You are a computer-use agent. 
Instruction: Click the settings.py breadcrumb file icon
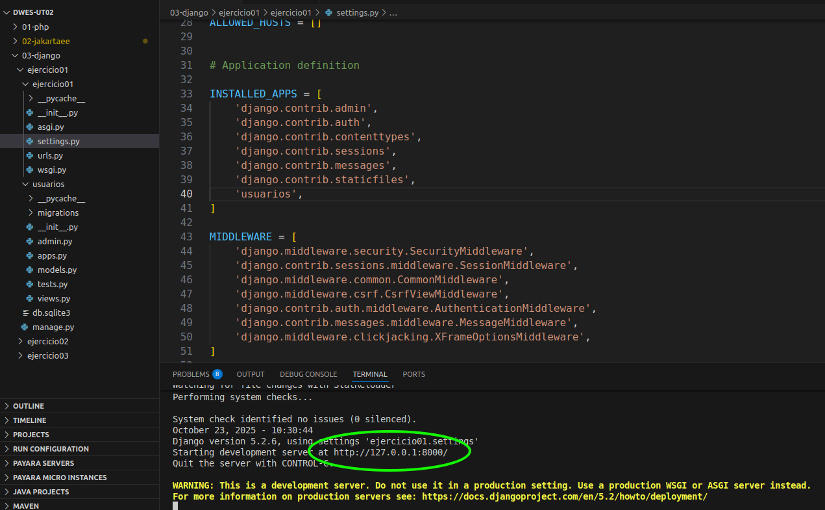point(328,12)
